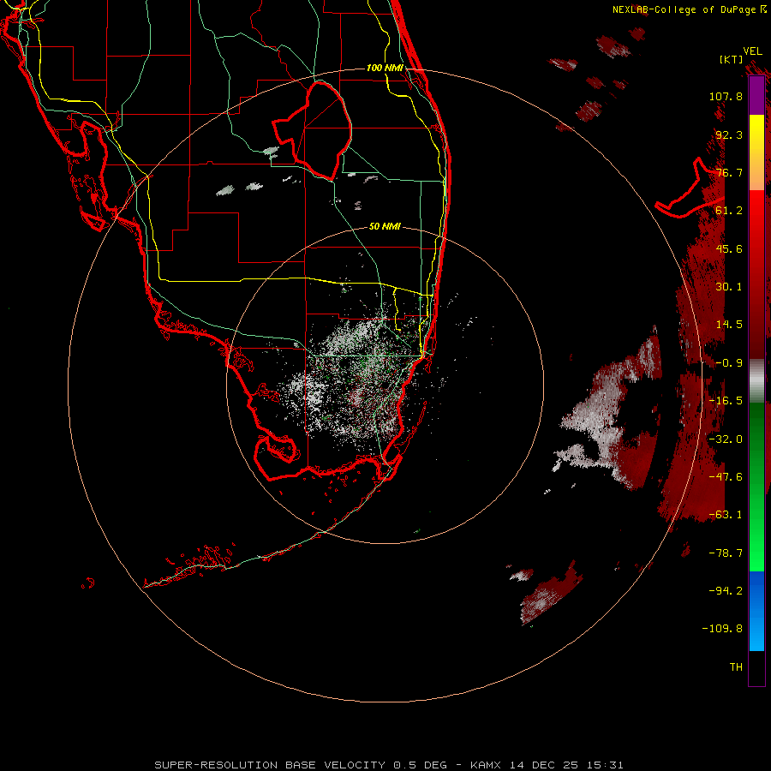Click the Lake Okeechobee outline on map
The width and height of the screenshot is (771, 771).
(x=312, y=131)
